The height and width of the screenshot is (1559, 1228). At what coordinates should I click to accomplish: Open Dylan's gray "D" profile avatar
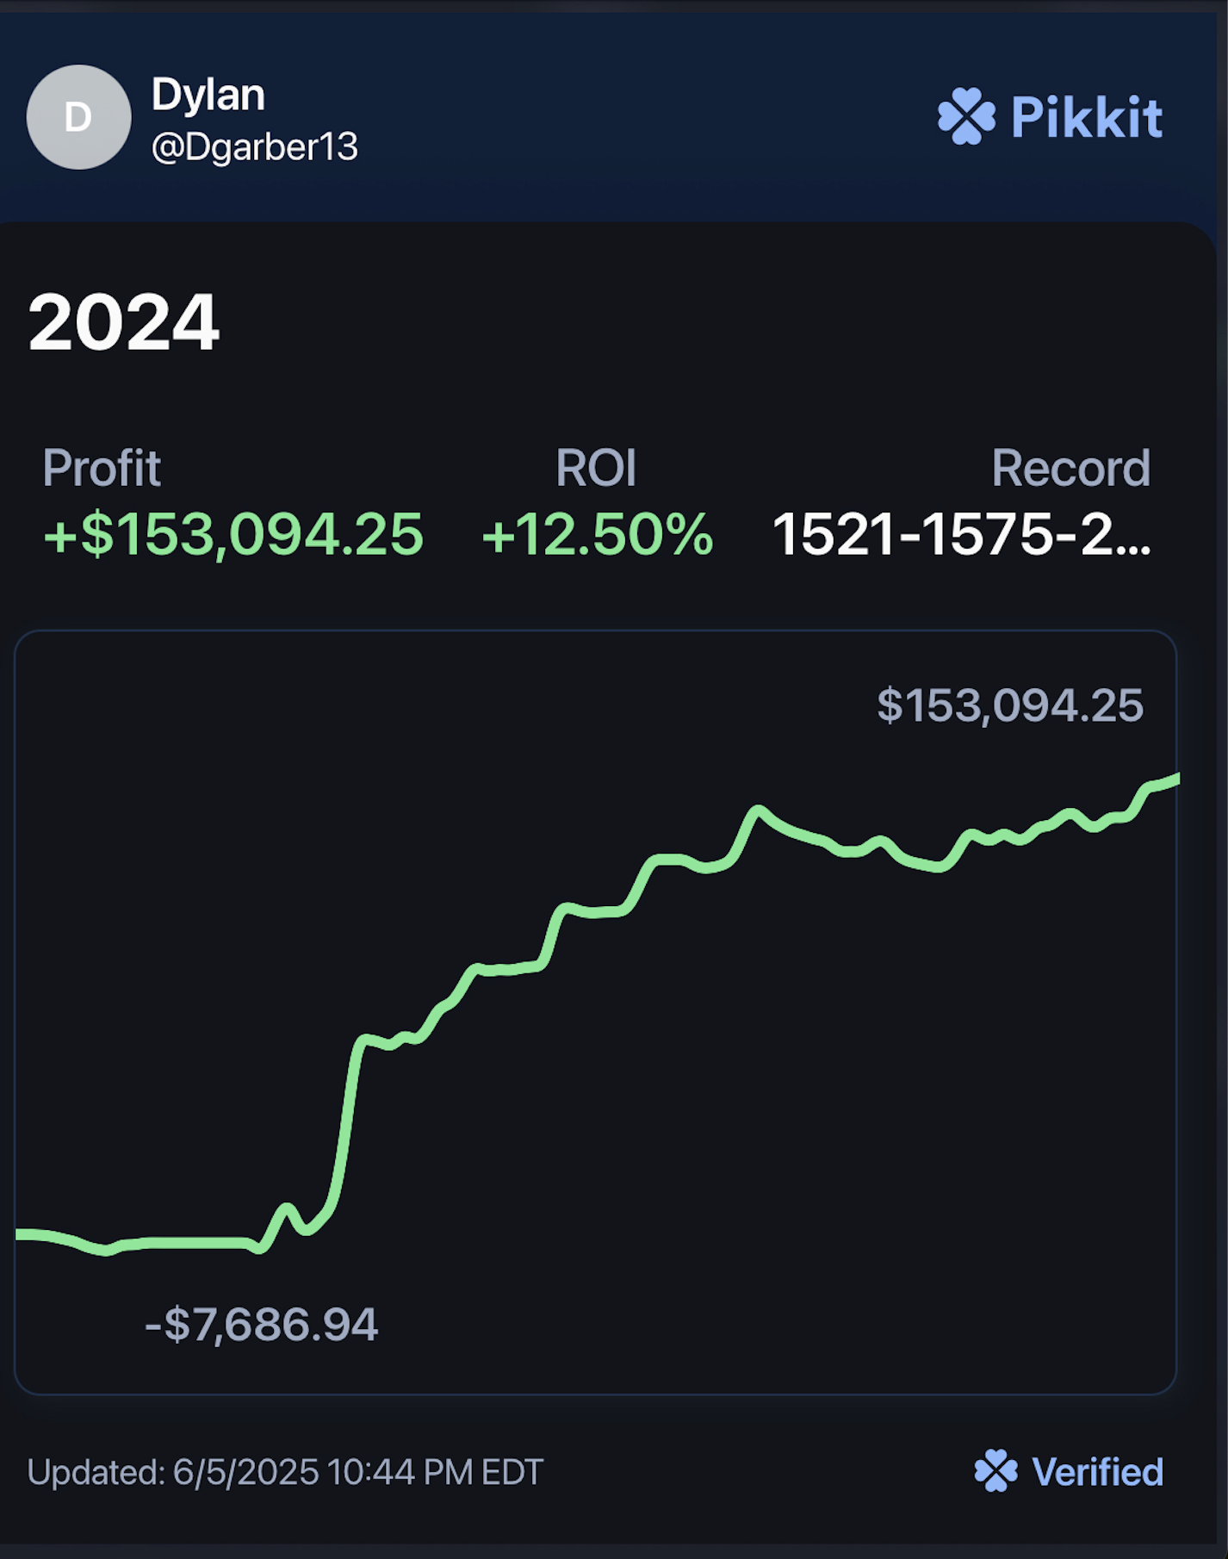pos(78,117)
